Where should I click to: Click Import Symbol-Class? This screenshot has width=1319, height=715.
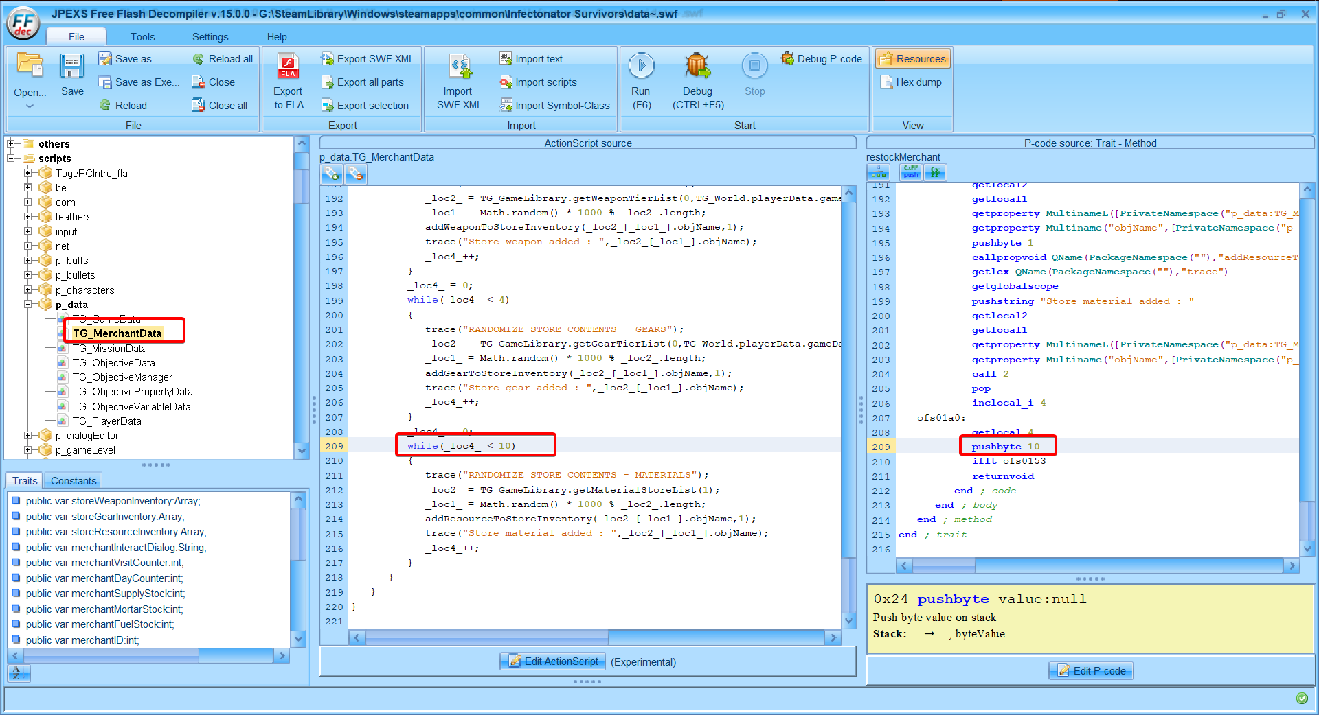(554, 106)
